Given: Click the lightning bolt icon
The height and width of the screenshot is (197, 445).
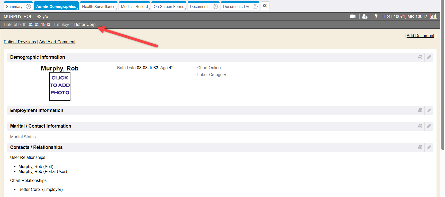Looking at the screenshot, I should [376, 16].
